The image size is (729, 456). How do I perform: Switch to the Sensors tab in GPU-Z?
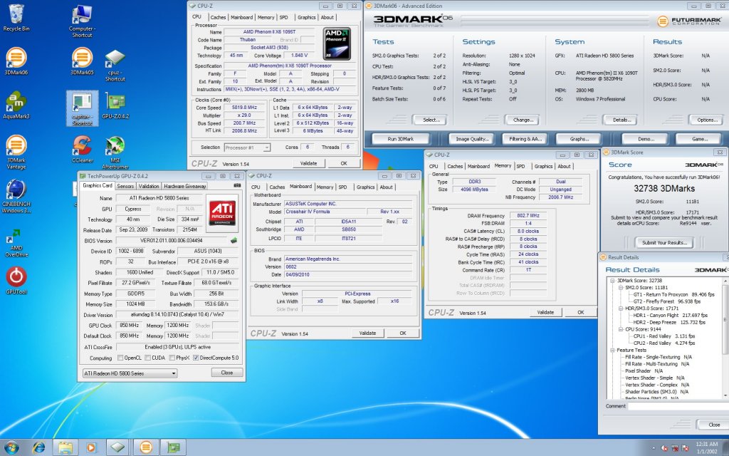click(125, 186)
